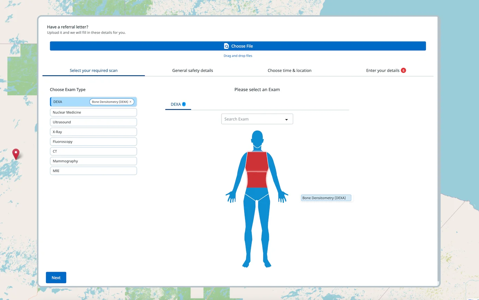Open the Select your required scan tab
The image size is (479, 300).
[x=93, y=70]
